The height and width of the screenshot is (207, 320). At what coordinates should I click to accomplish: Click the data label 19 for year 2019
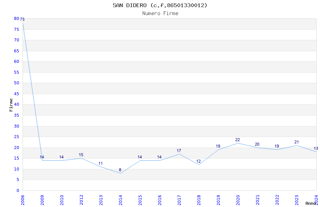[x=218, y=146]
